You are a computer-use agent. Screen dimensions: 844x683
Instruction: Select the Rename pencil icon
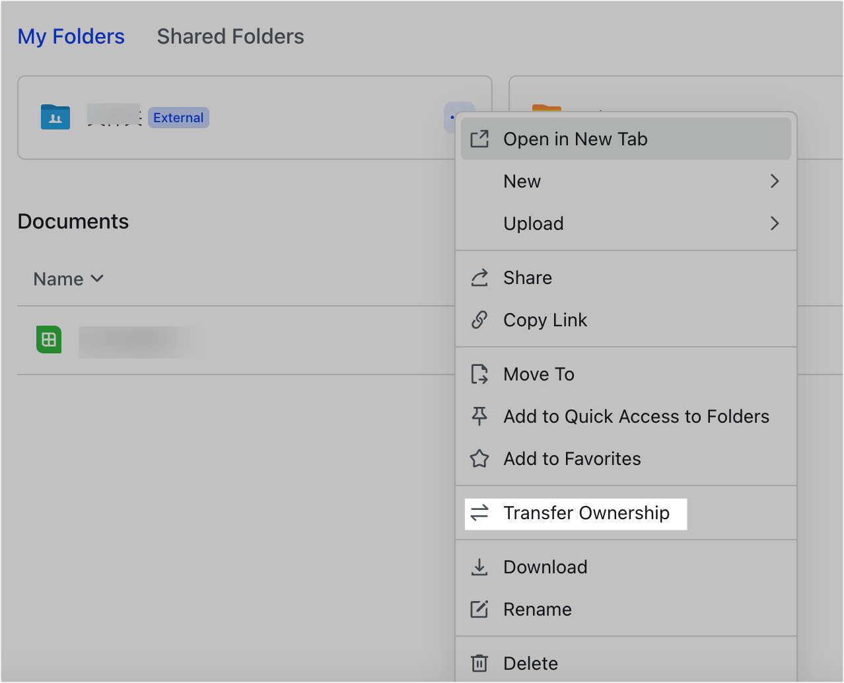point(480,609)
